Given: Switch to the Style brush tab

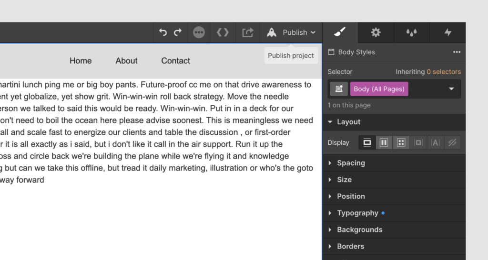Looking at the screenshot, I should click(340, 32).
